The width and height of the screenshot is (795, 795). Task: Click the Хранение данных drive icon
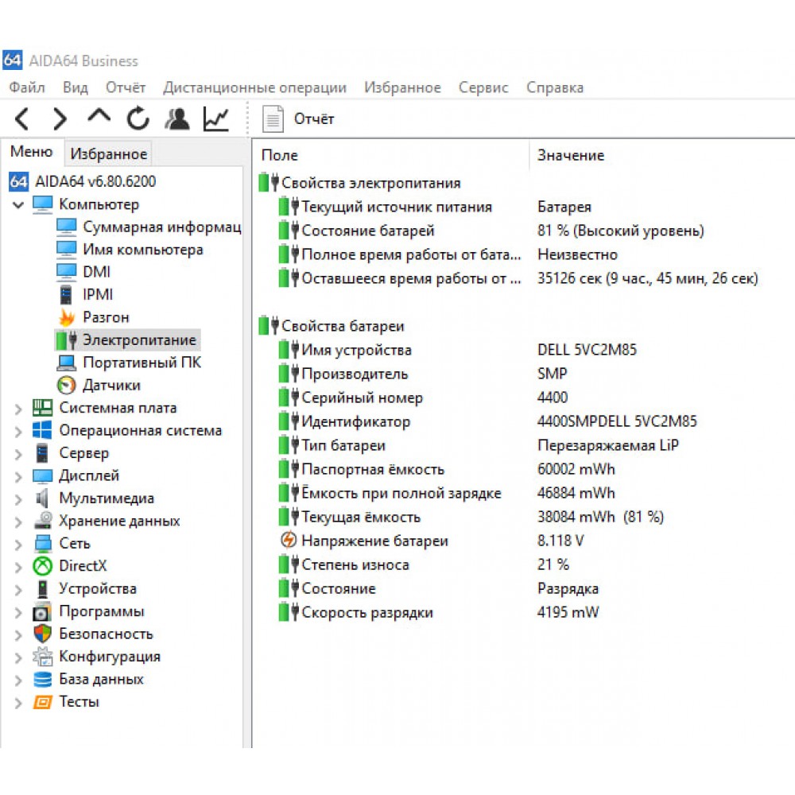pos(43,521)
